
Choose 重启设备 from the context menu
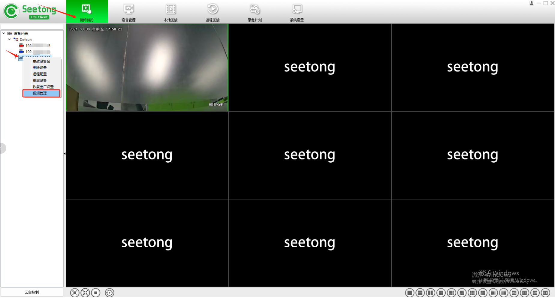pos(42,80)
